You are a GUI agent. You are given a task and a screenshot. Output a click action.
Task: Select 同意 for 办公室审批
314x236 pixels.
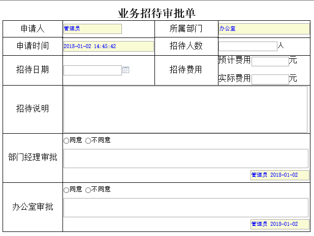[x=66, y=189]
